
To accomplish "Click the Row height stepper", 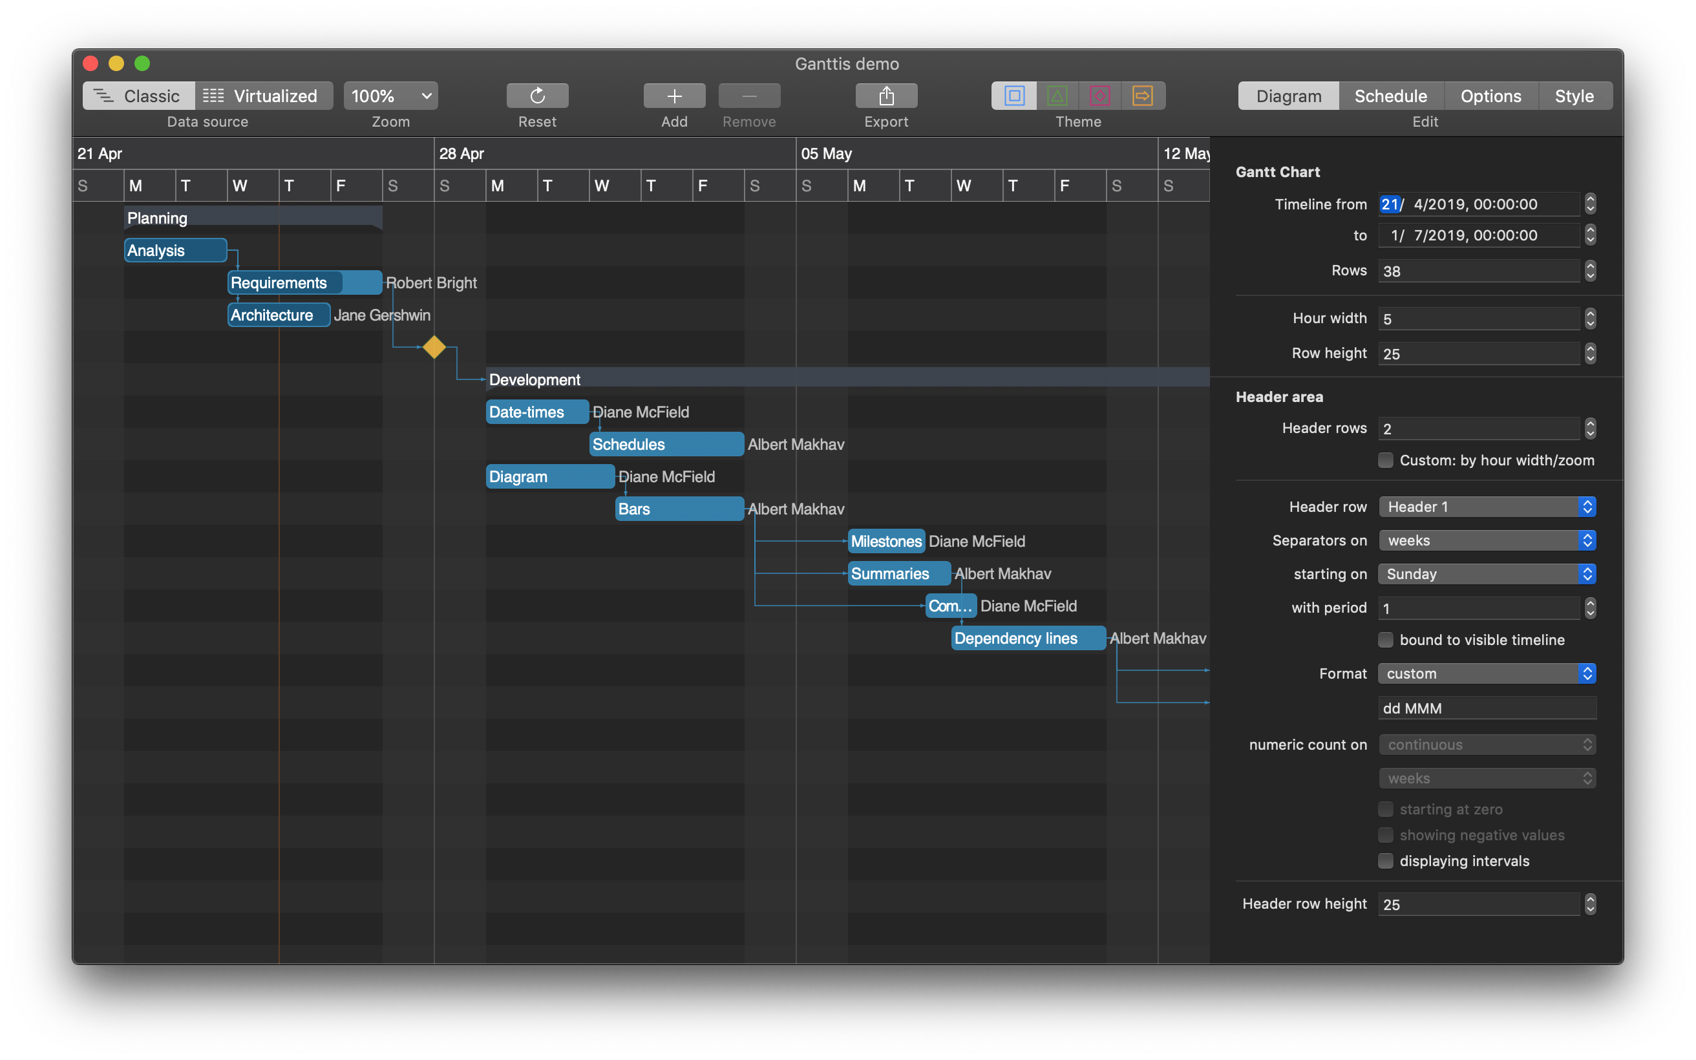I will (x=1589, y=354).
